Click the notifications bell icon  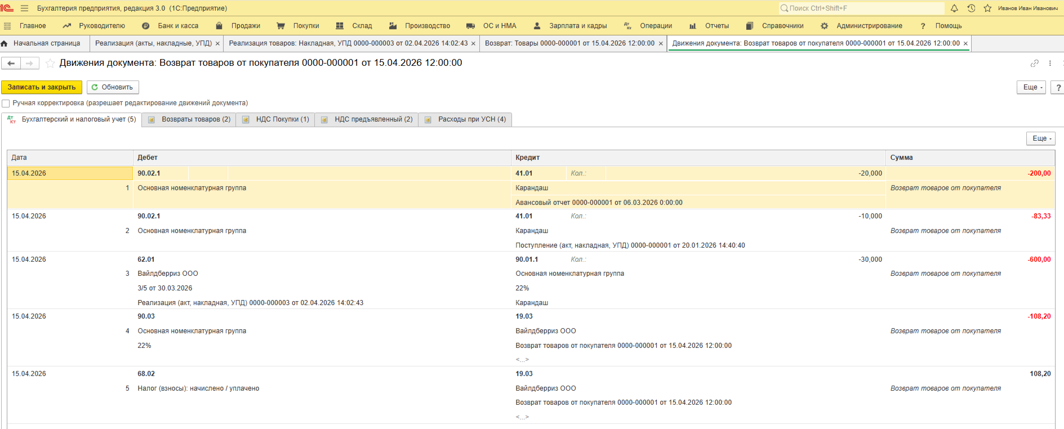pyautogui.click(x=954, y=8)
